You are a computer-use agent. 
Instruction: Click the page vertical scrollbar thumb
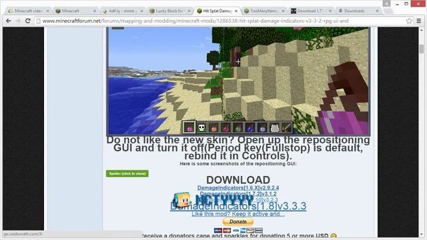click(422, 49)
